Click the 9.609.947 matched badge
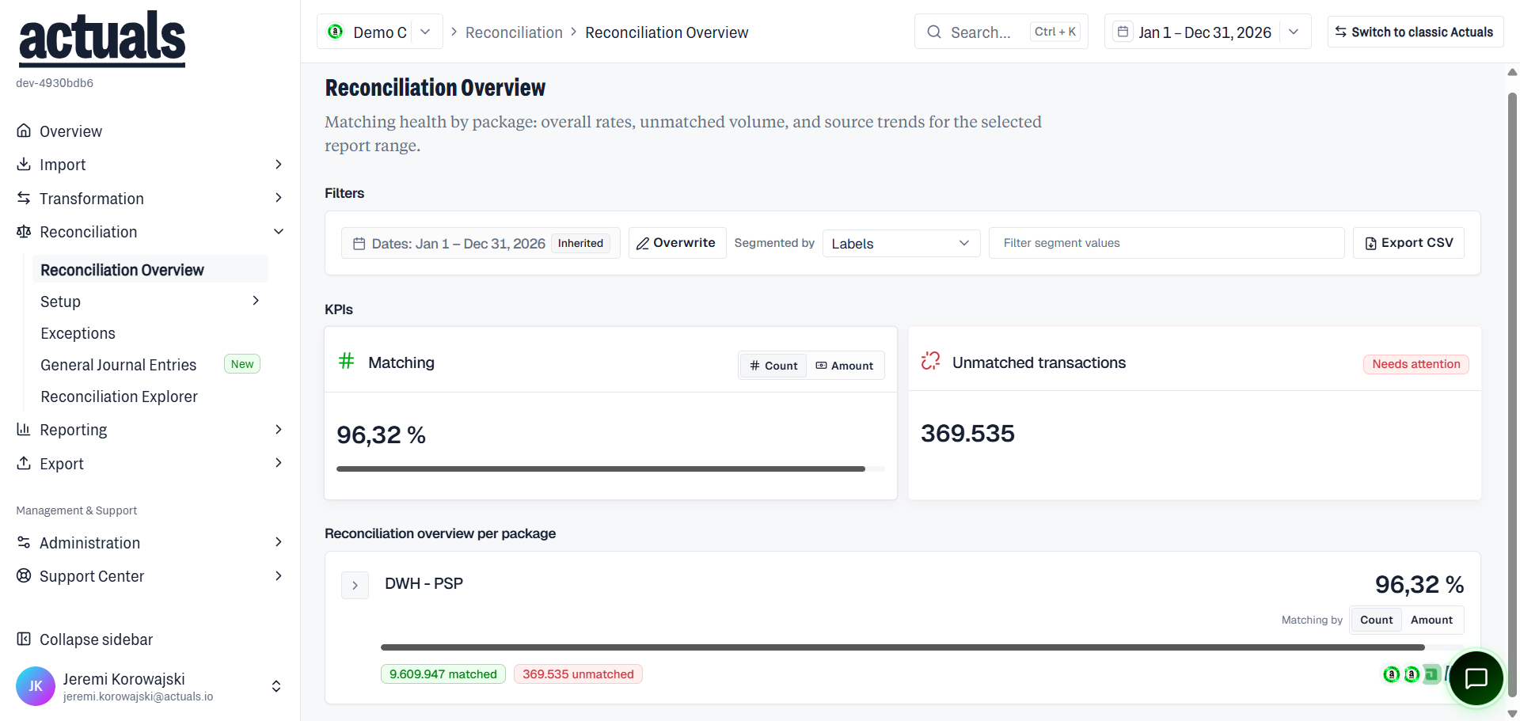This screenshot has width=1520, height=721. (443, 674)
